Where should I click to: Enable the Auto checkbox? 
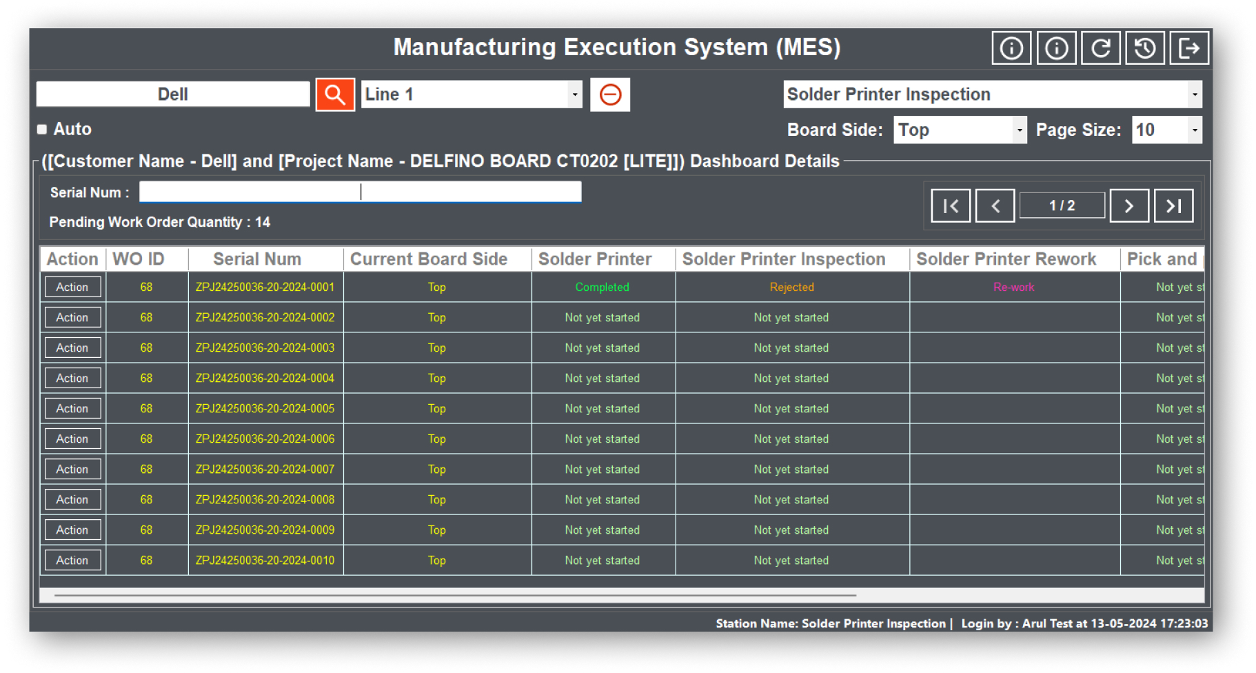click(42, 129)
